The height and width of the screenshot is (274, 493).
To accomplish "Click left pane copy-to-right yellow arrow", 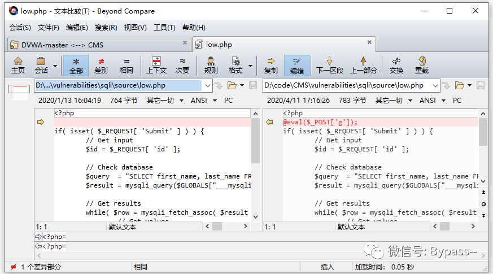I will point(41,122).
